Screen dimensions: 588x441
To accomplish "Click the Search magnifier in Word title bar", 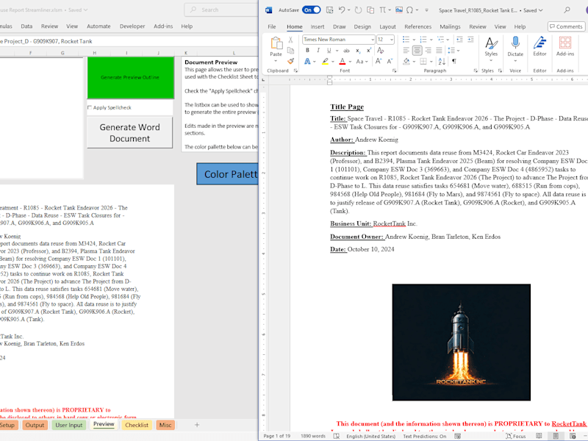I will pyautogui.click(x=567, y=10).
